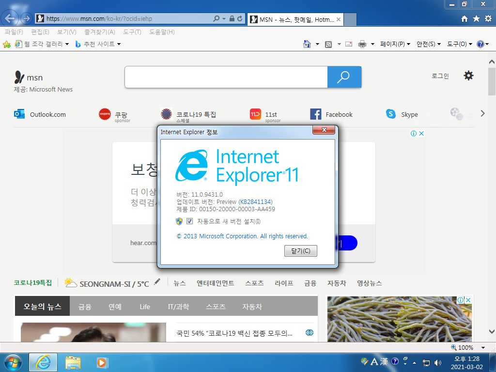Click the Print icon in command bar
Viewport: 496px width, 372px height.
362,44
